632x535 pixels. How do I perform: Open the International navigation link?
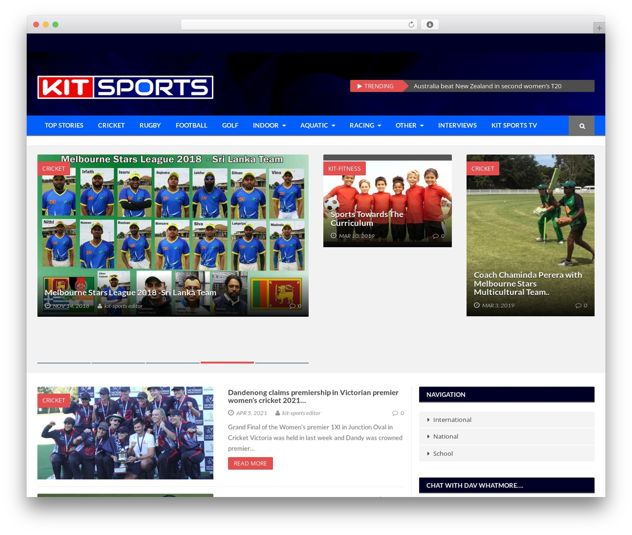452,420
